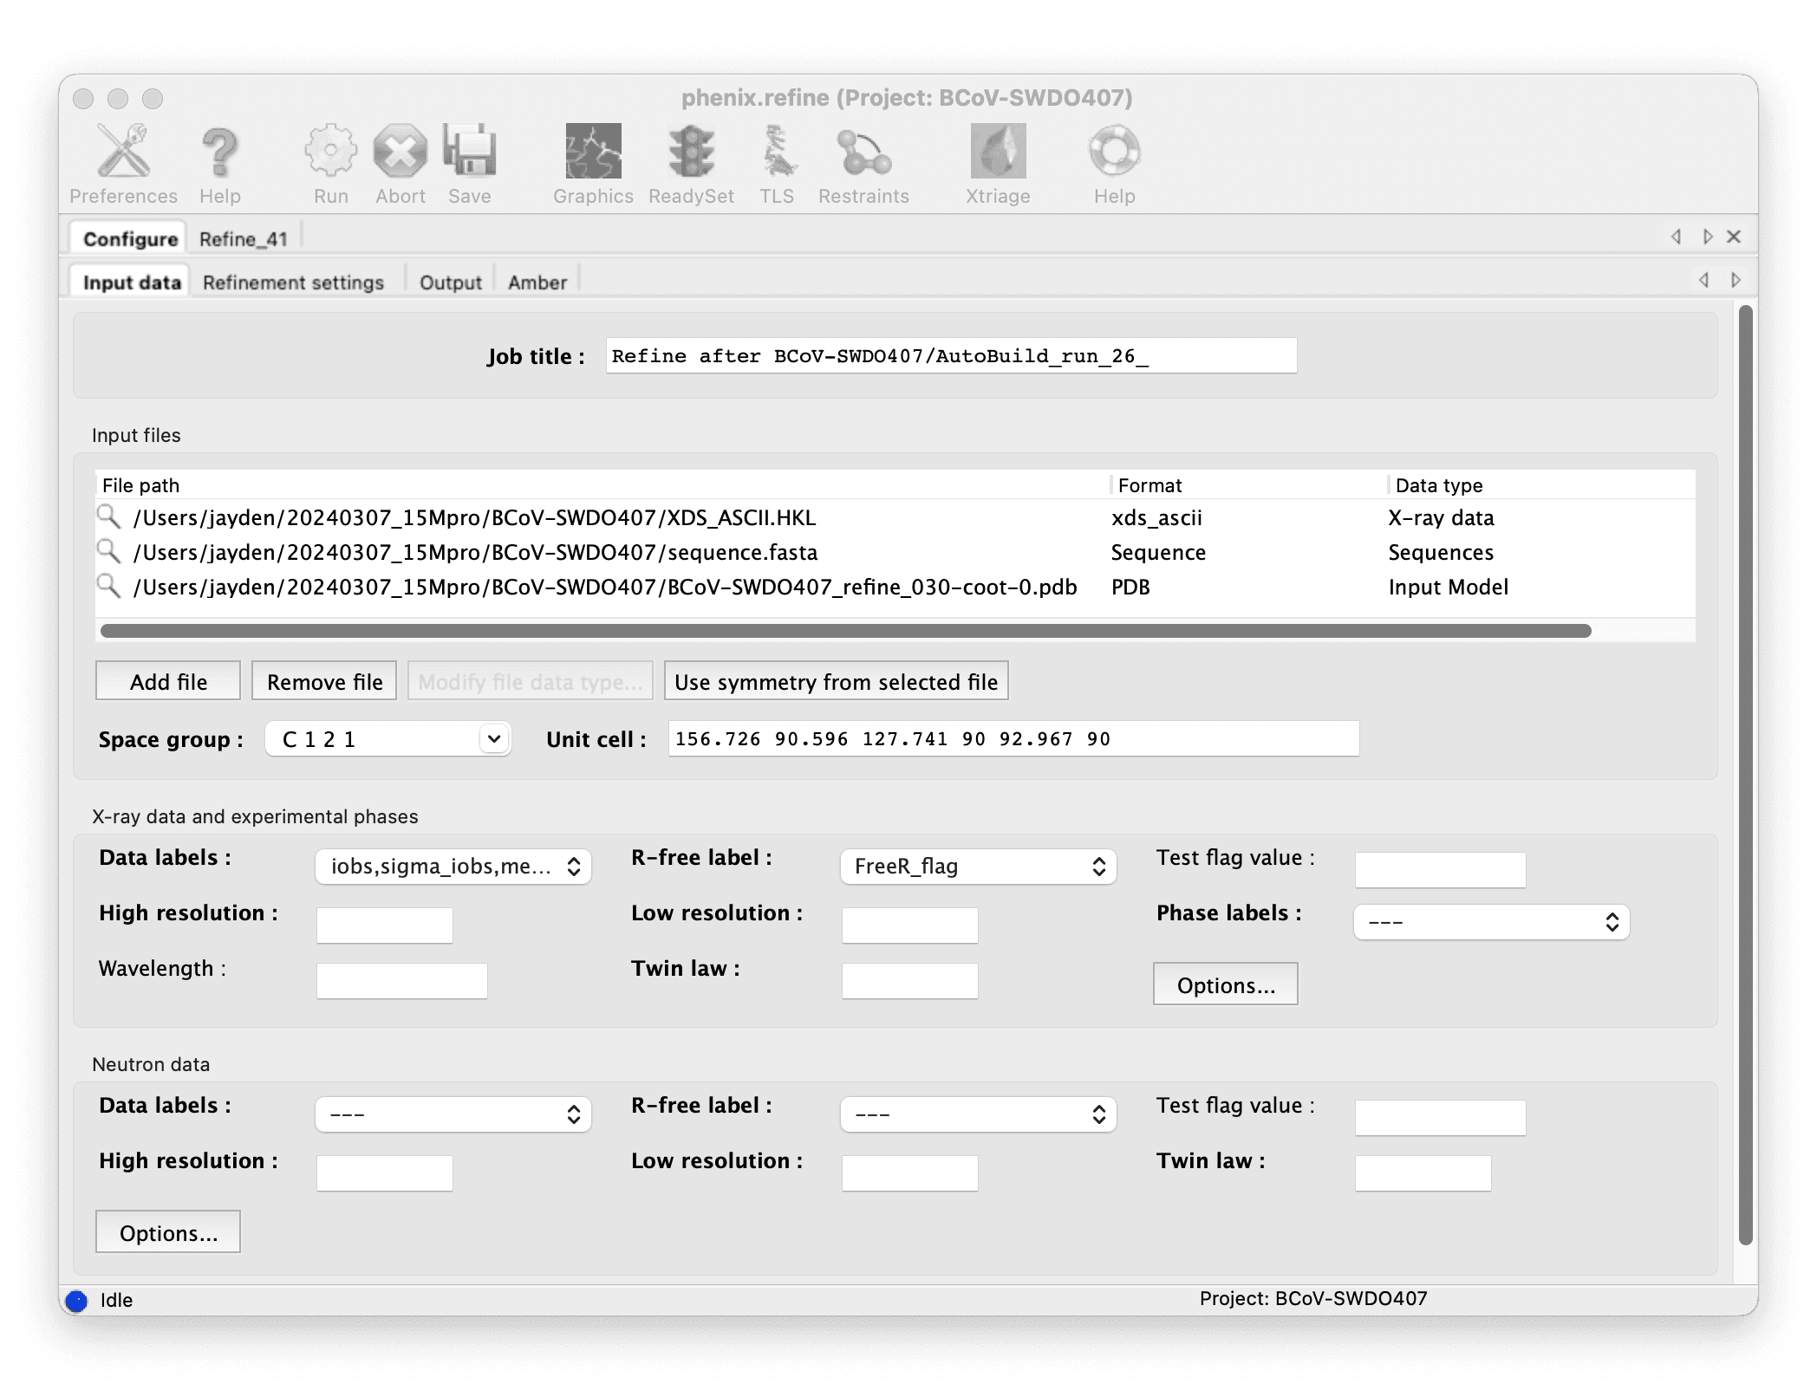Click the Input Model data type cell

pyautogui.click(x=1448, y=587)
